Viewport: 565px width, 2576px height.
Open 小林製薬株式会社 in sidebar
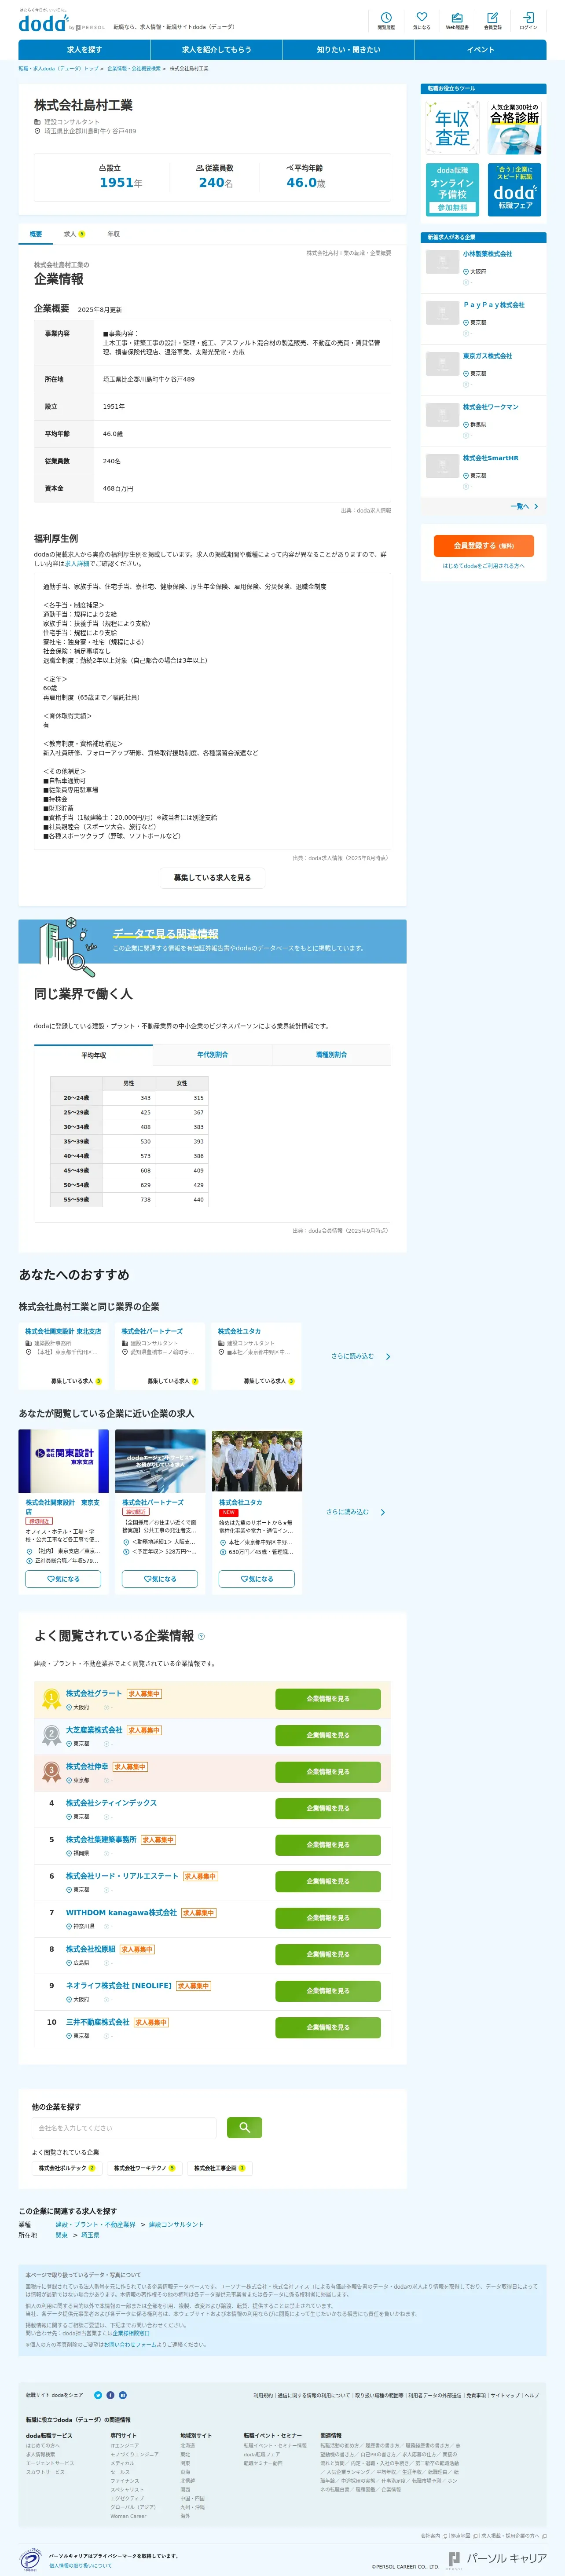click(x=487, y=254)
